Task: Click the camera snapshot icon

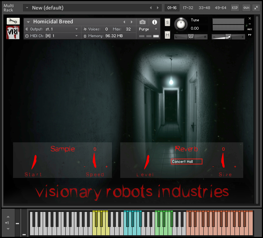Action: point(142,22)
